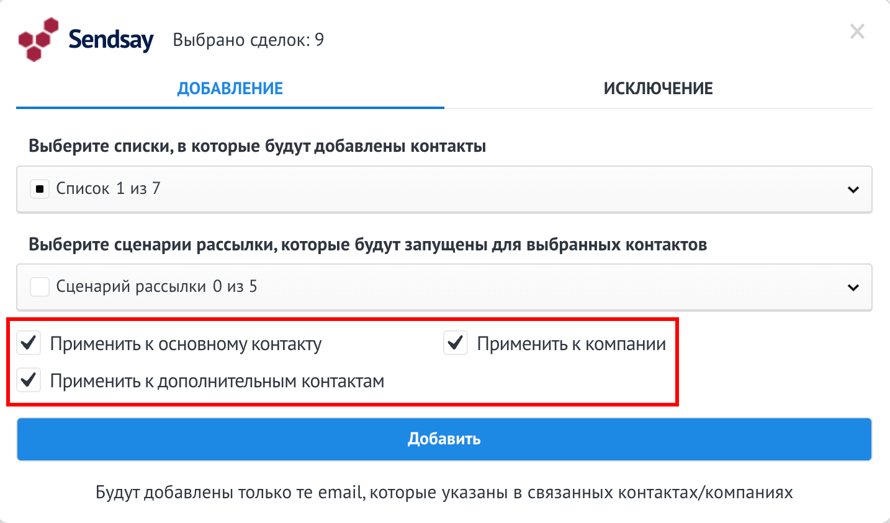This screenshot has width=890, height=523.
Task: Click the X to close the dialog
Action: point(857,32)
